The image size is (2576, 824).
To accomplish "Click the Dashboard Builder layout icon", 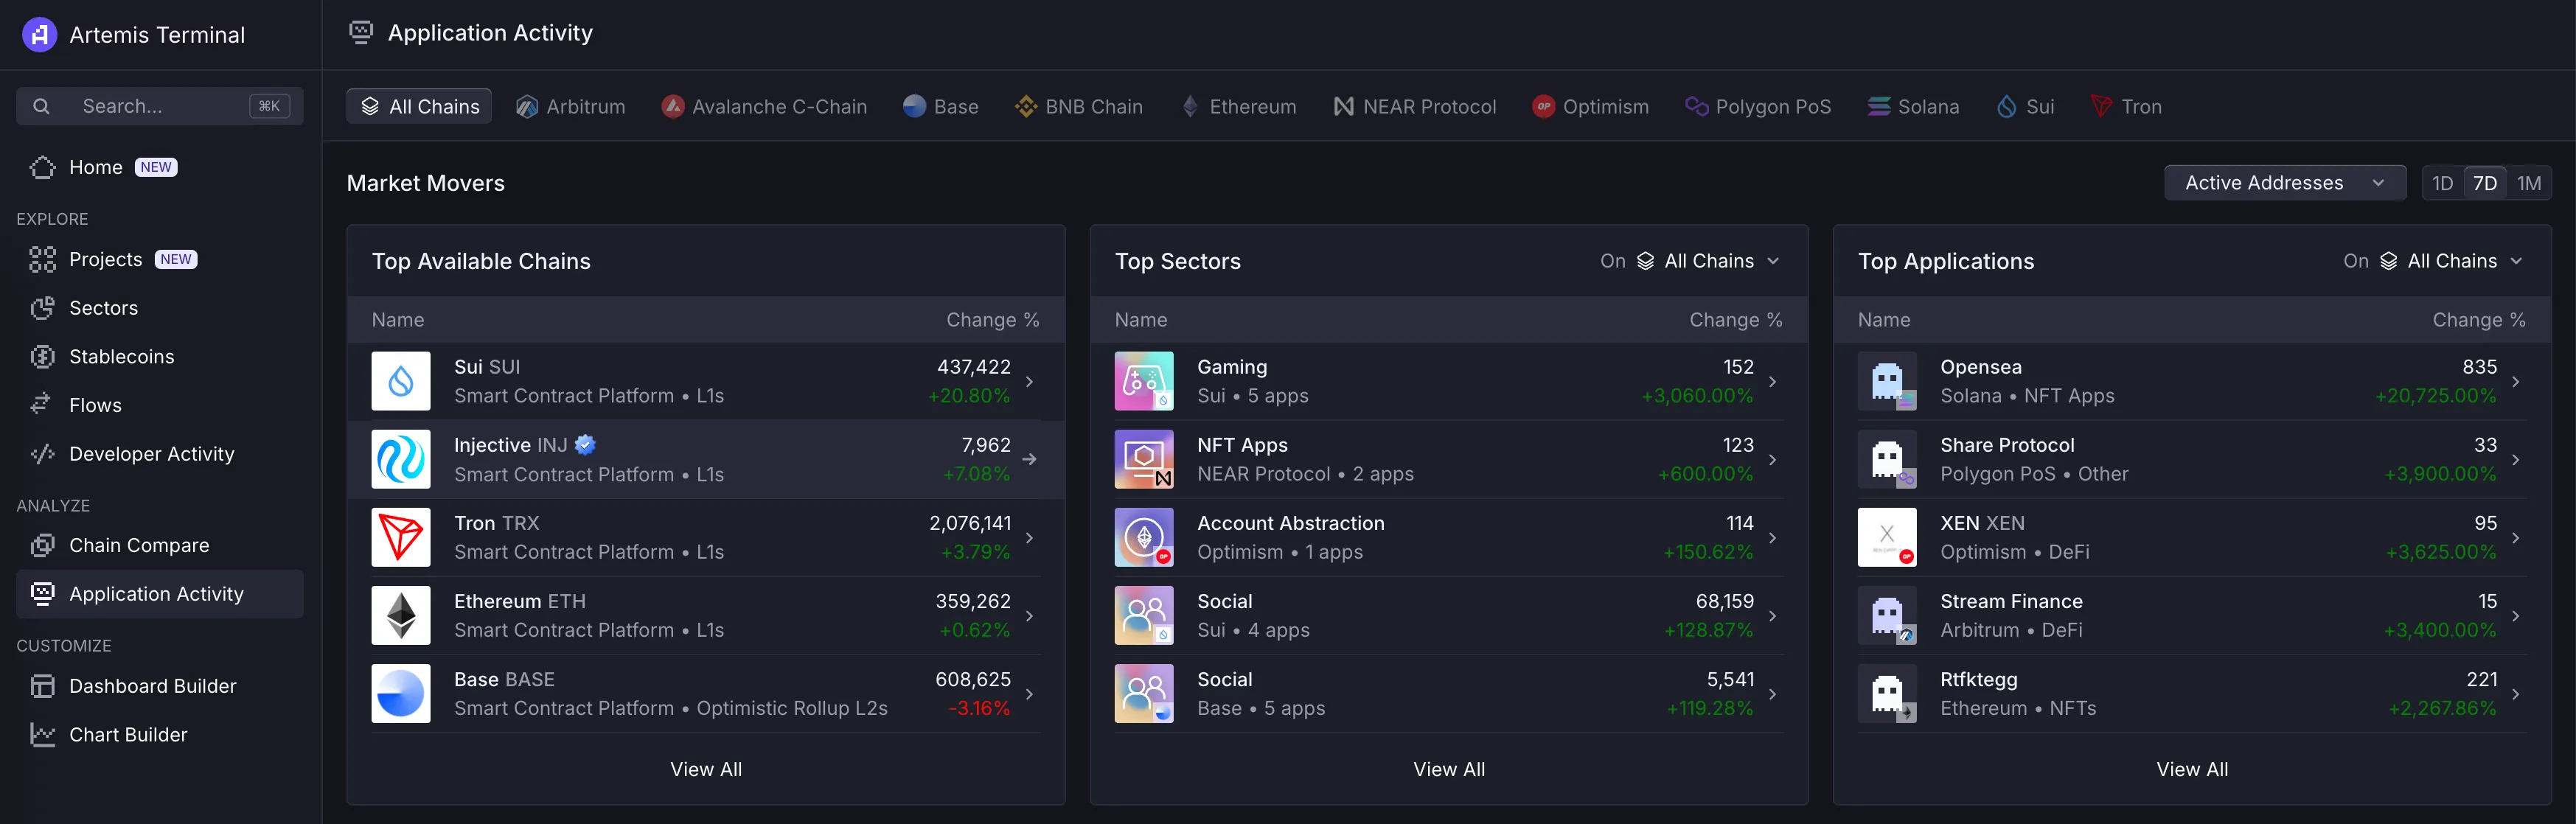I will [42, 686].
